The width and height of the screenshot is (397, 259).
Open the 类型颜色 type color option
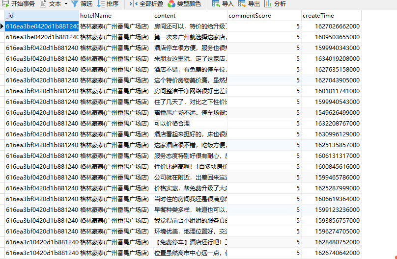184,4
